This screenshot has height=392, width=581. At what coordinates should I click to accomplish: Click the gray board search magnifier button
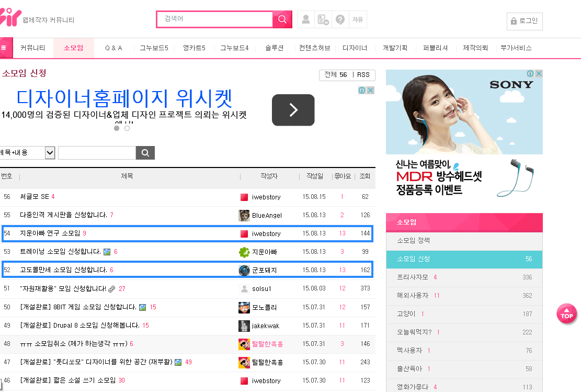pyautogui.click(x=145, y=153)
